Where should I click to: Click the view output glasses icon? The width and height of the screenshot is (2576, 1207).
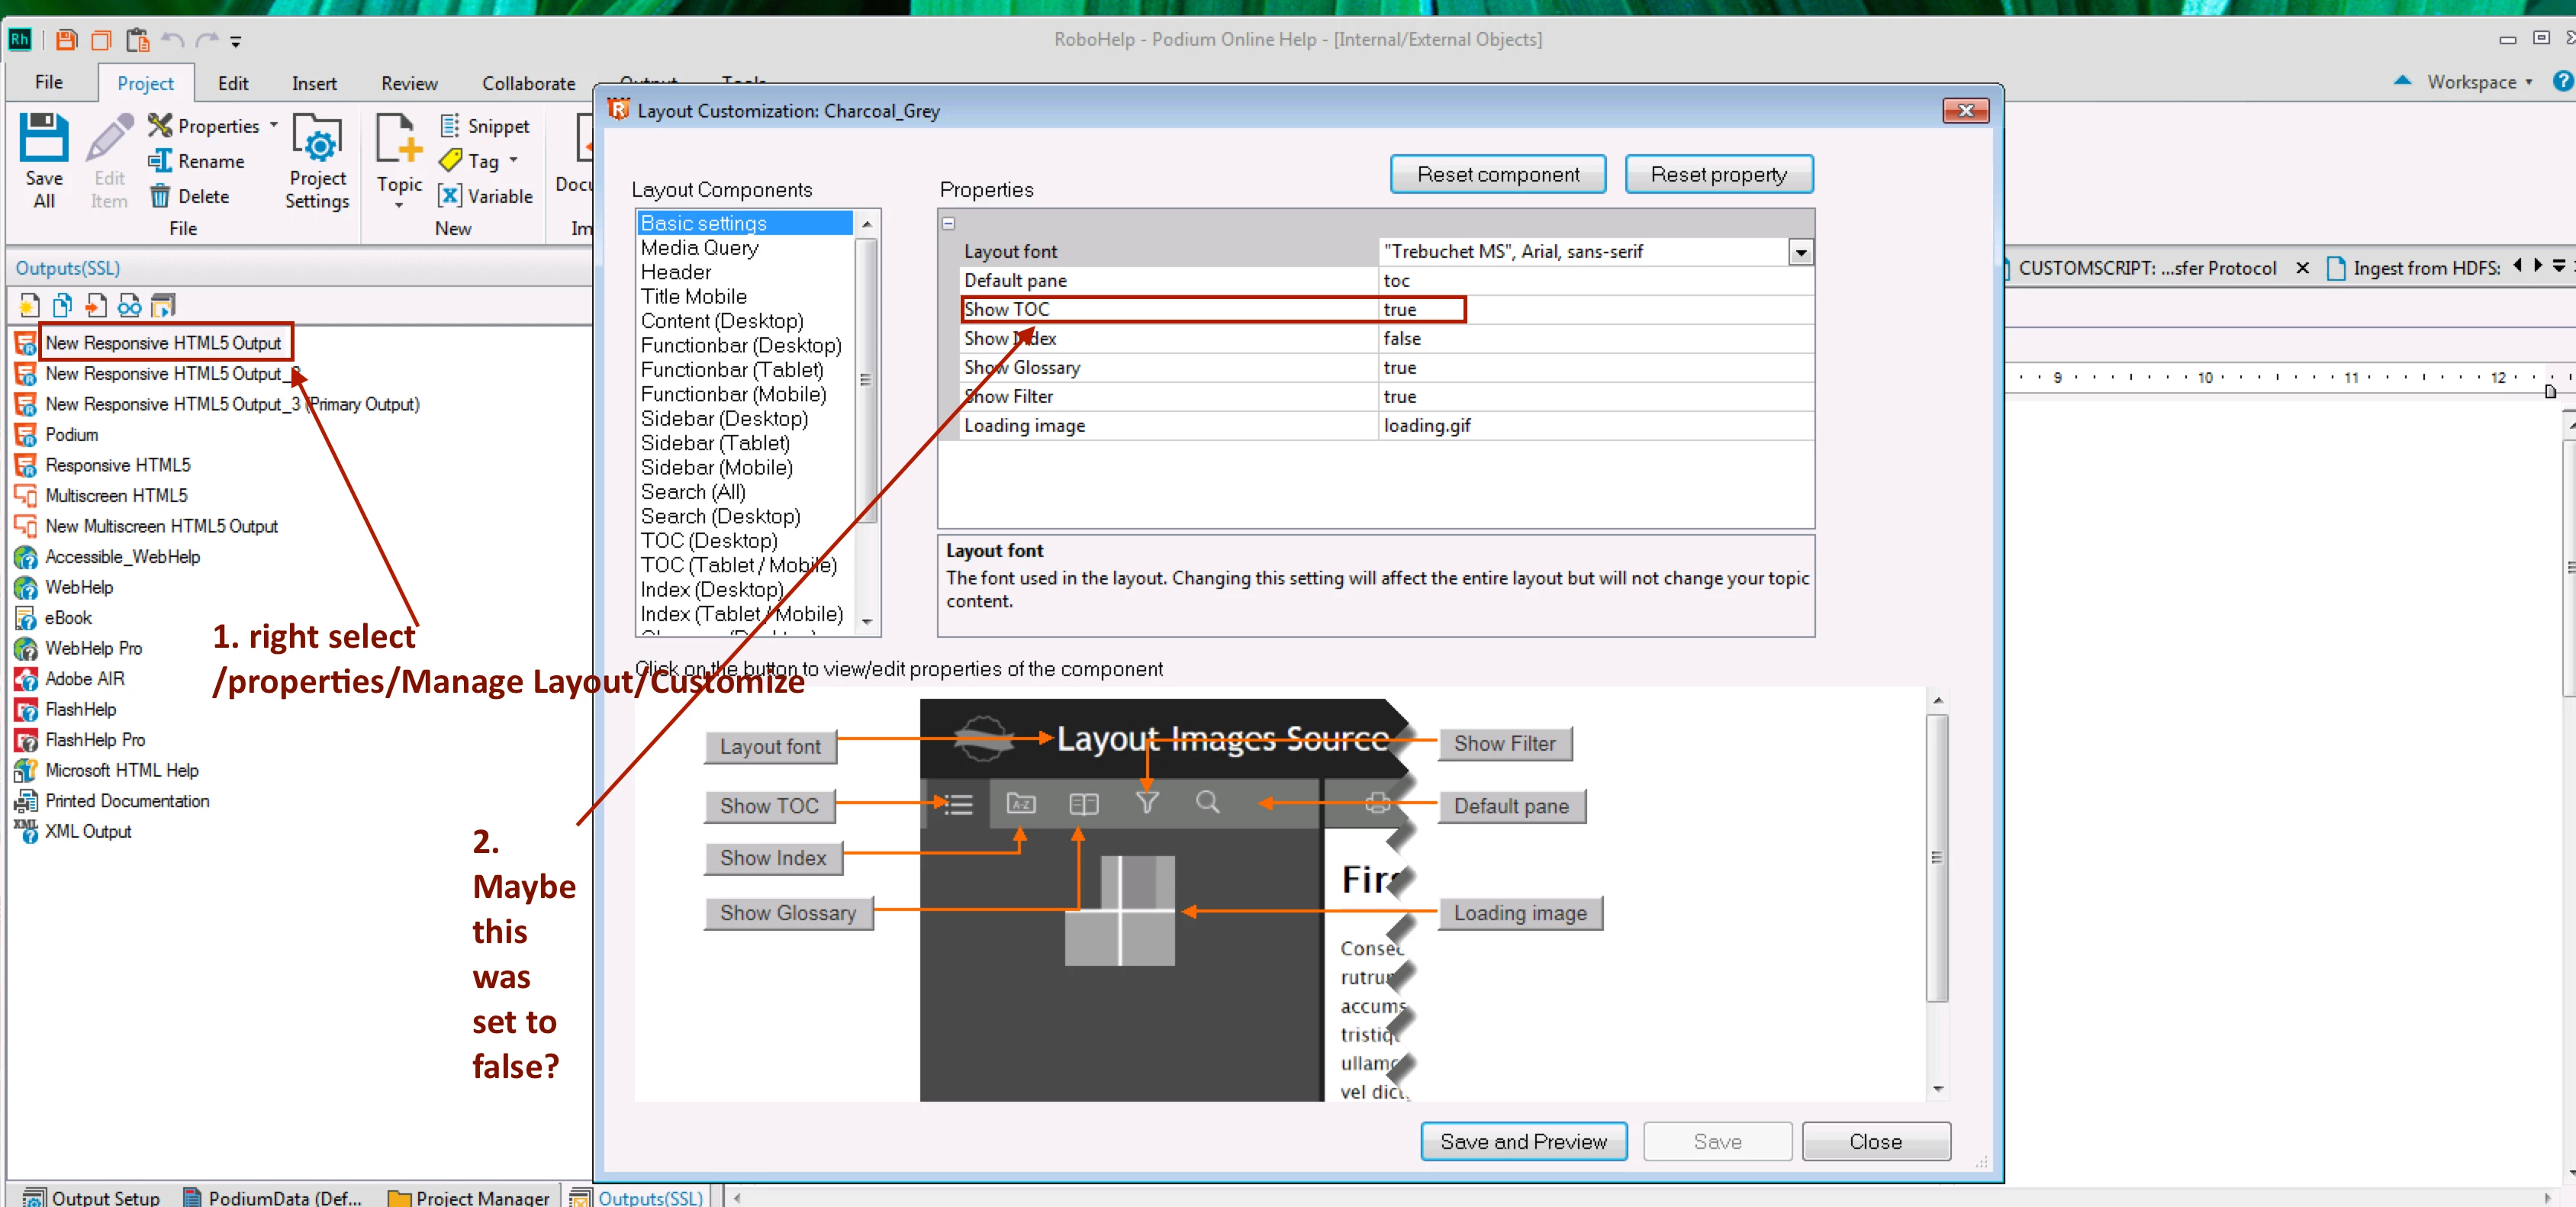pyautogui.click(x=129, y=305)
